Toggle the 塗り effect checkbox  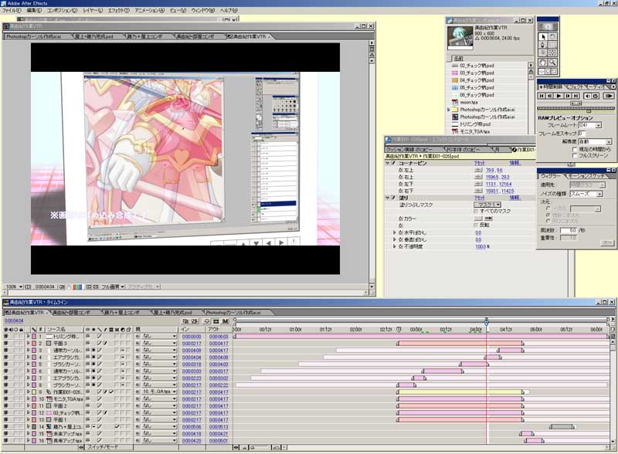pyautogui.click(x=393, y=198)
